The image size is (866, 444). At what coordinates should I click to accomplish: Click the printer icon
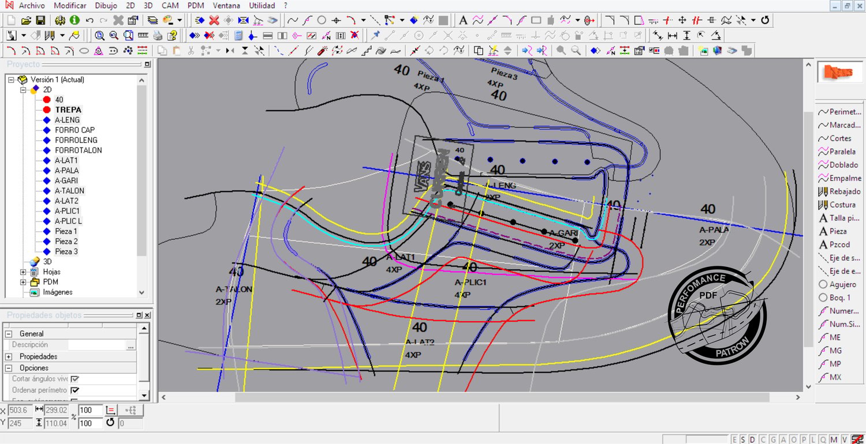point(157,35)
